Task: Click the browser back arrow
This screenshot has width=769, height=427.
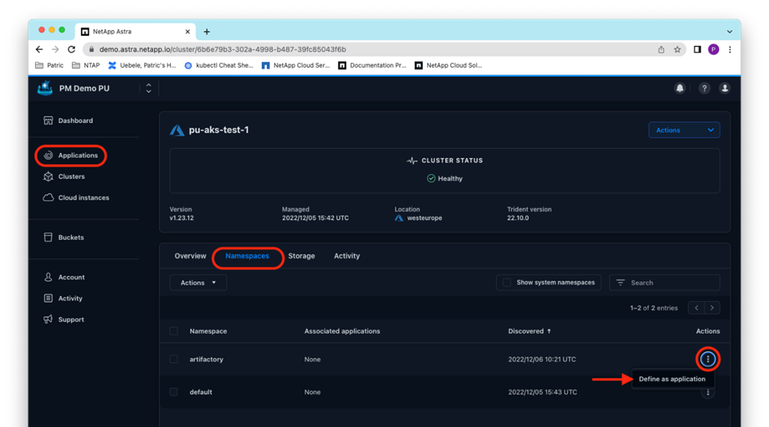Action: [x=39, y=49]
